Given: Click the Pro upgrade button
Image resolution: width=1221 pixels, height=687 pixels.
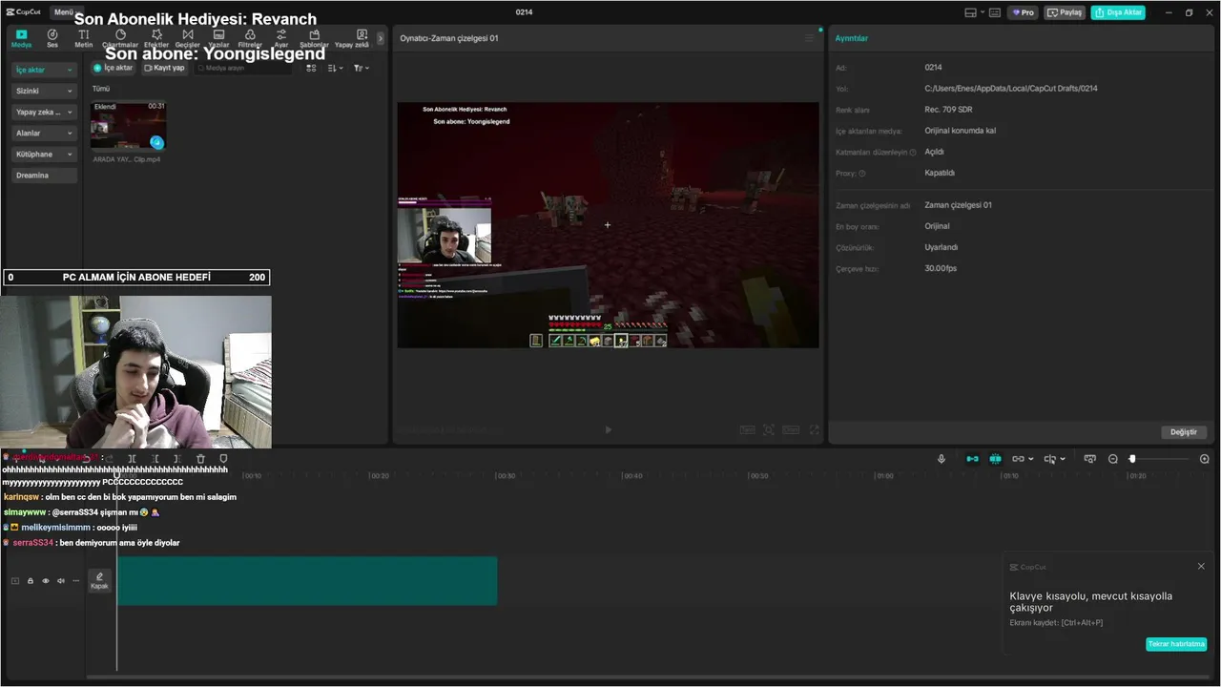Looking at the screenshot, I should pos(1024,12).
